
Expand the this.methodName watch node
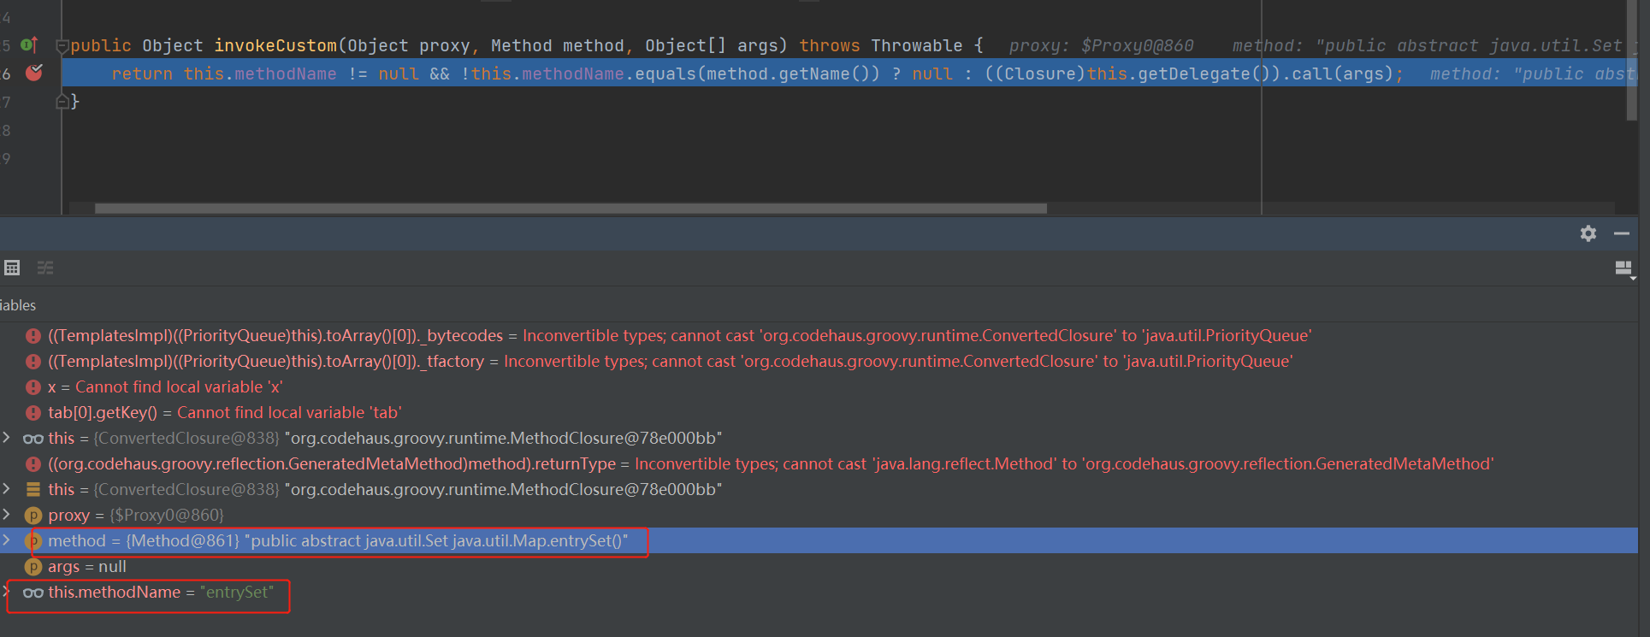point(7,592)
